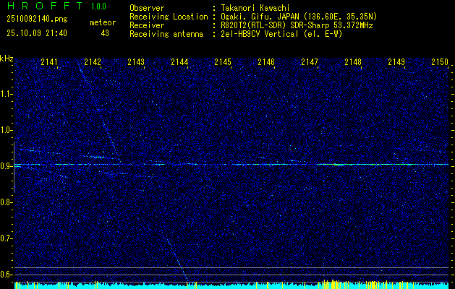Click the 2147 time marker
This screenshot has width=455, height=289.
tap(310, 61)
